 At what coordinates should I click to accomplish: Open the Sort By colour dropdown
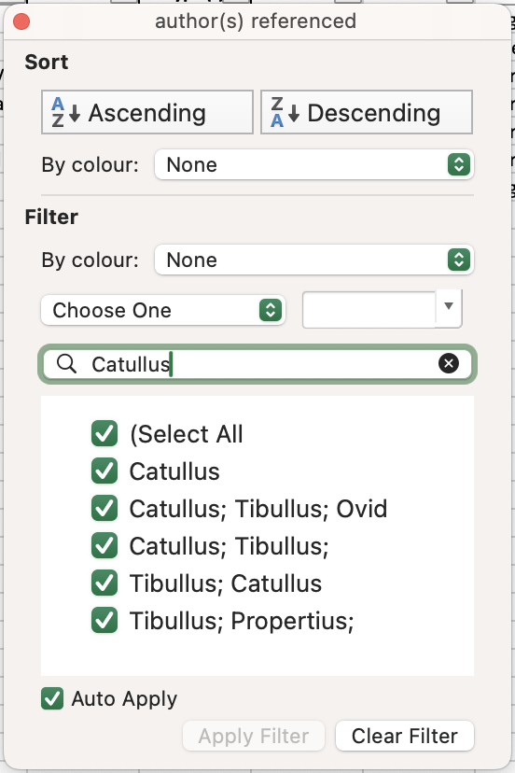click(314, 164)
